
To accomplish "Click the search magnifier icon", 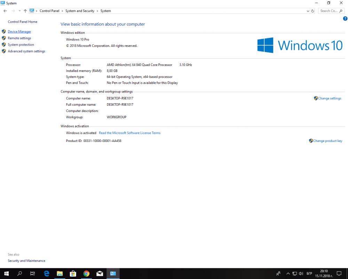I will click(341, 11).
